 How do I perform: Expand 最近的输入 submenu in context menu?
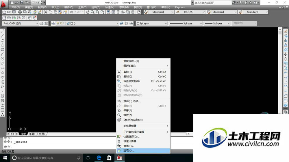(x=143, y=66)
